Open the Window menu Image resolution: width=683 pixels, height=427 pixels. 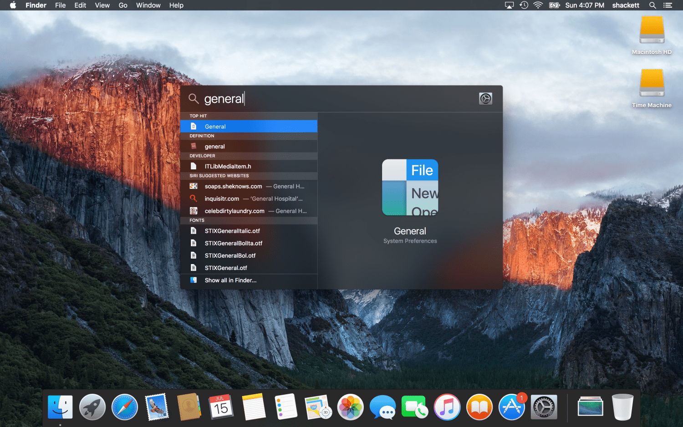click(148, 5)
